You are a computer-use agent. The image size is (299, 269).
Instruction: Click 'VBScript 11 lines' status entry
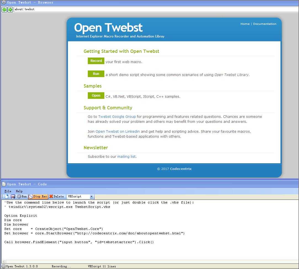coord(102,266)
